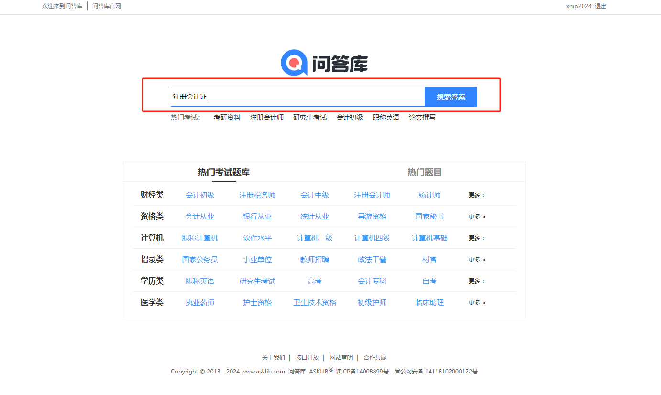
Task: Open 职称英语 in the 学历类 row
Action: click(x=200, y=281)
